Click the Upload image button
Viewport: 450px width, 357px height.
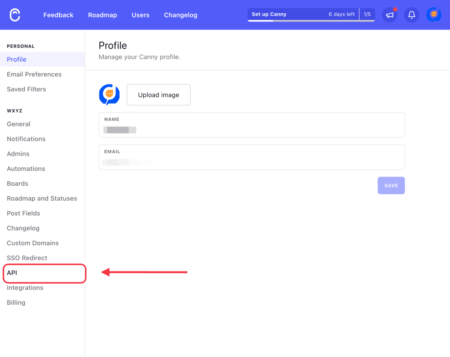[x=159, y=95]
